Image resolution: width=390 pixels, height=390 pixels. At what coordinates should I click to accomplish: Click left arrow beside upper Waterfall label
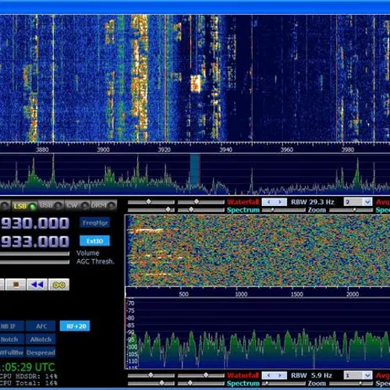pyautogui.click(x=268, y=202)
